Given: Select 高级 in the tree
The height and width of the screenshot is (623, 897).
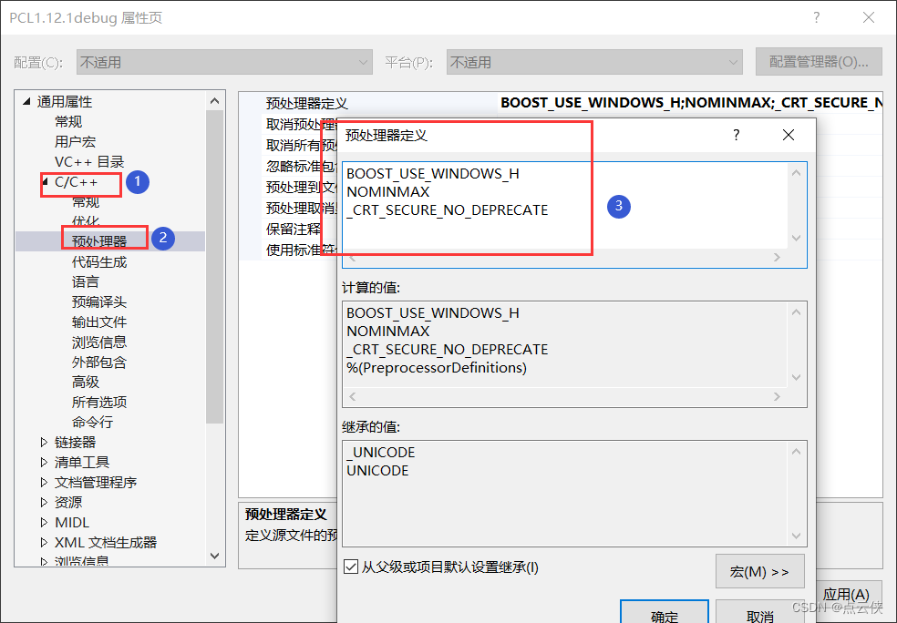Looking at the screenshot, I should click(86, 382).
